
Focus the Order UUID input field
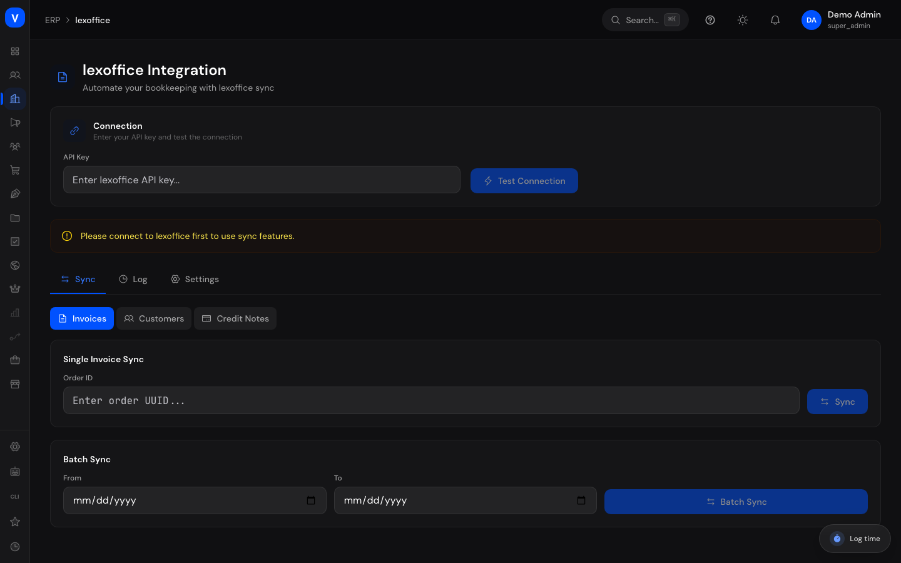click(x=431, y=400)
